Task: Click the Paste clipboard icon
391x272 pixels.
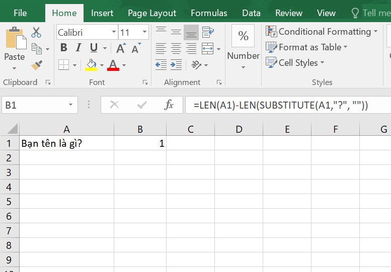Action: click(x=16, y=38)
